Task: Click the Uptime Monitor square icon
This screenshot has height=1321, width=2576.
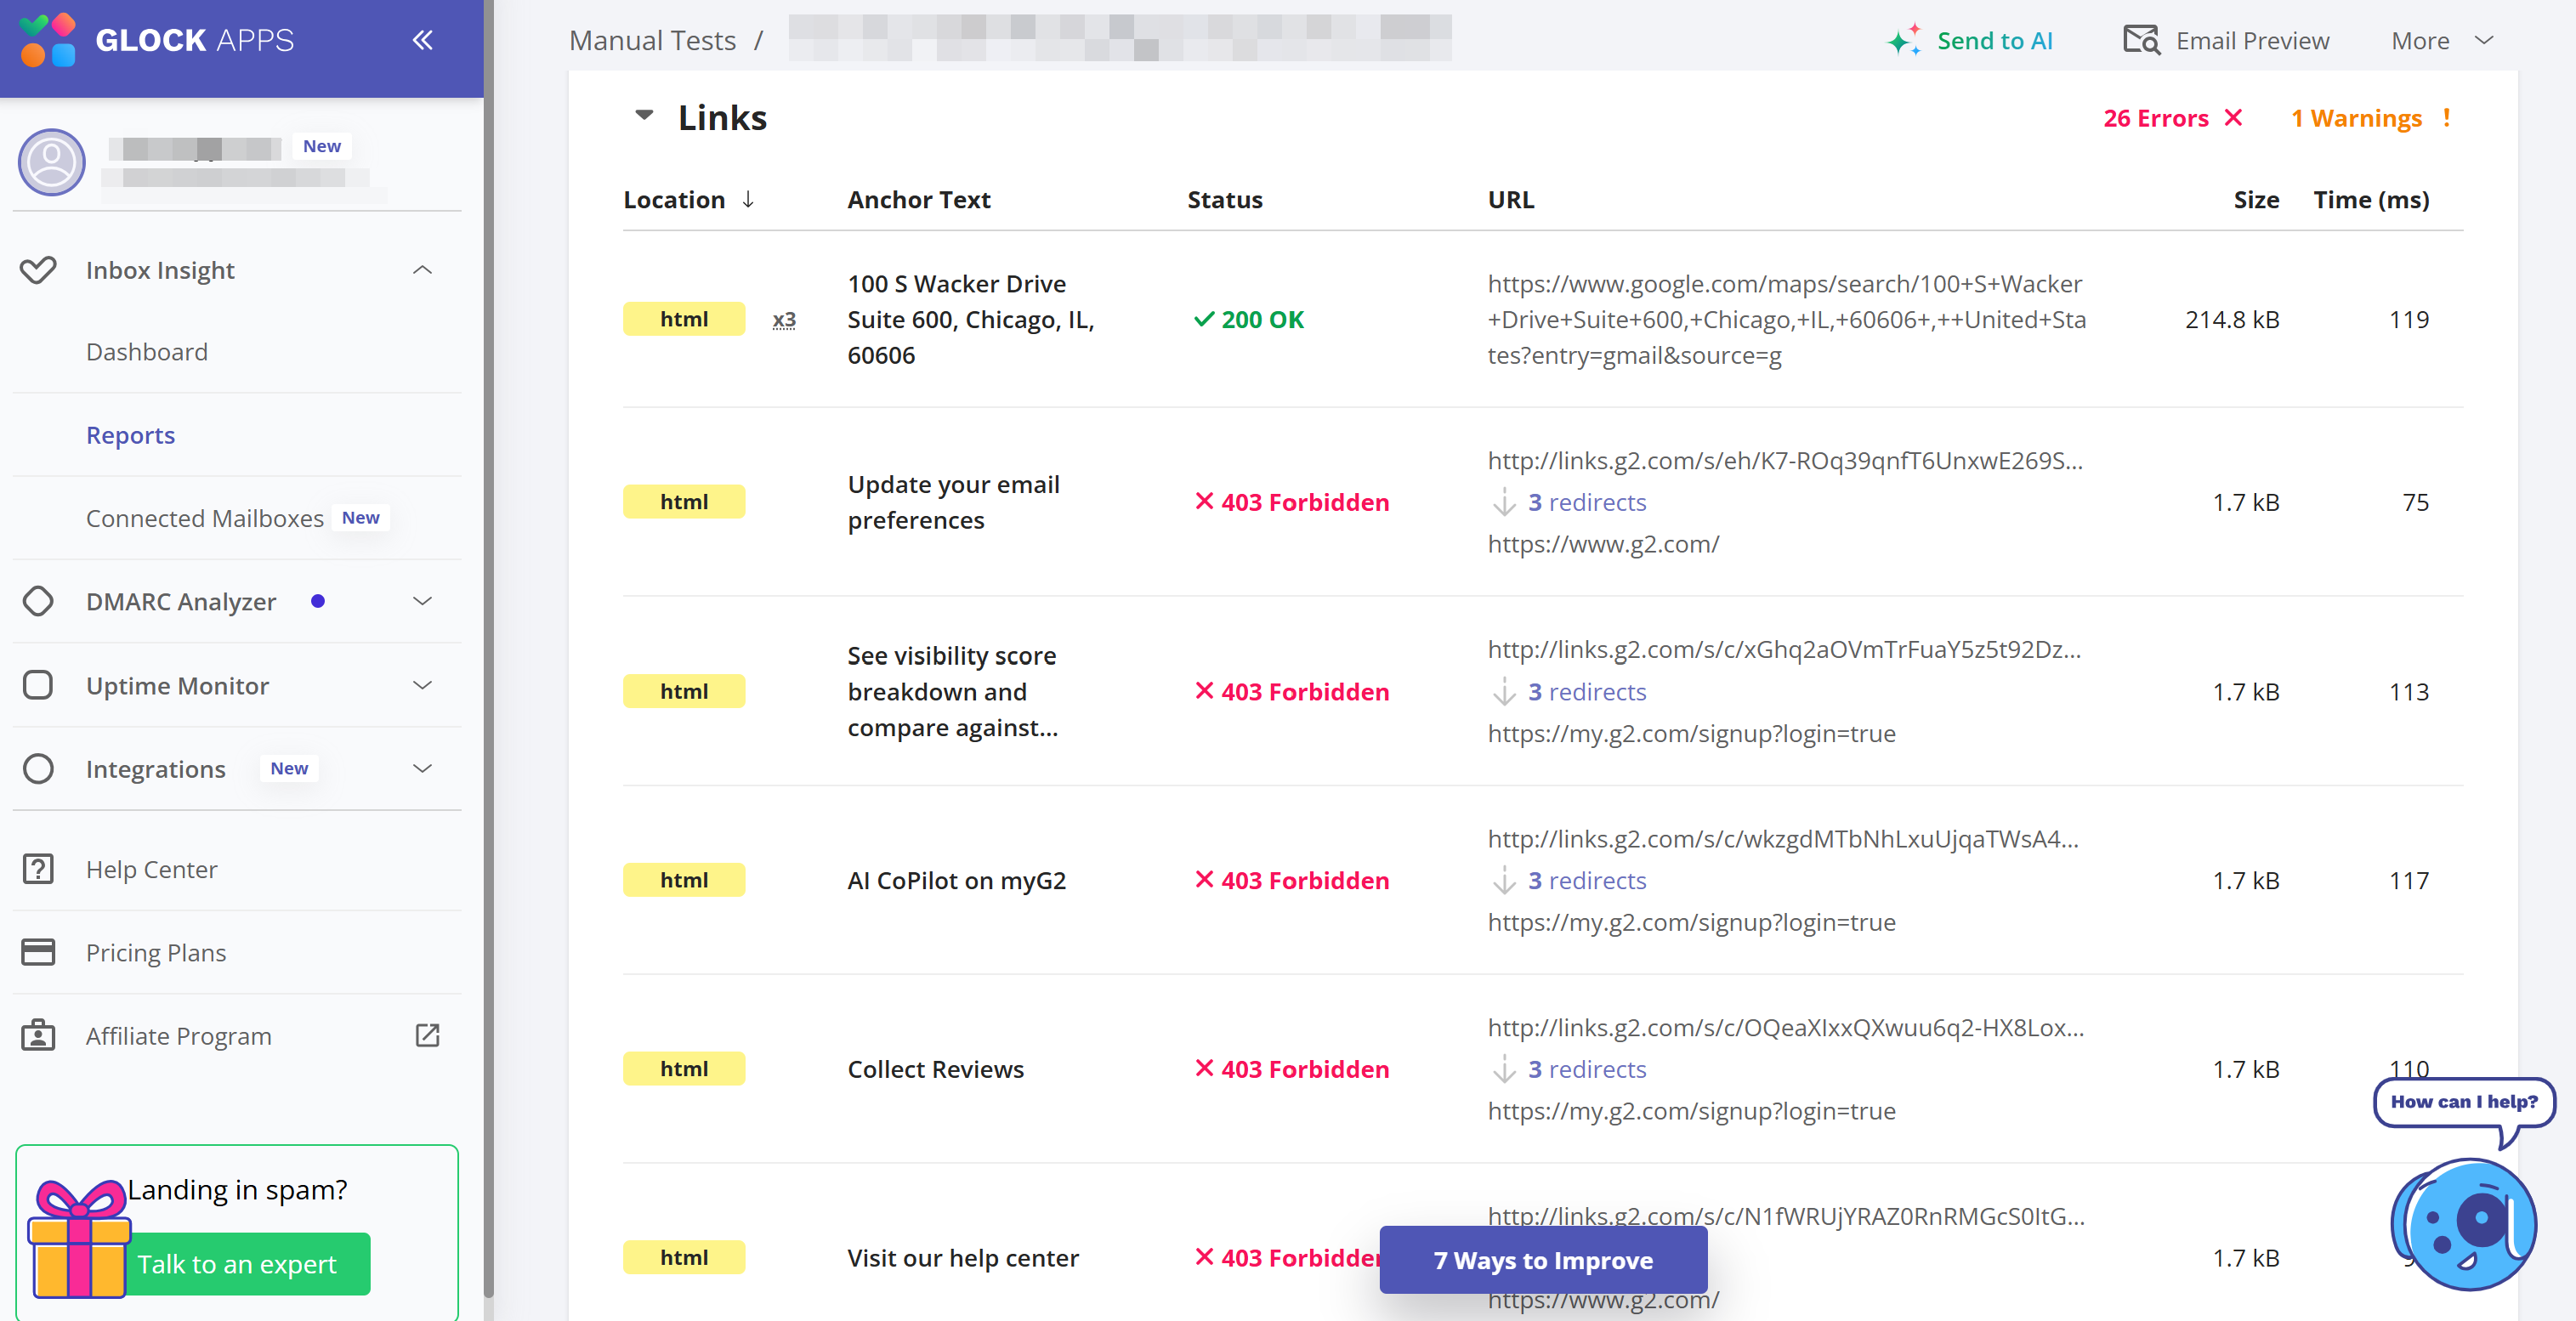Action: pos(38,685)
